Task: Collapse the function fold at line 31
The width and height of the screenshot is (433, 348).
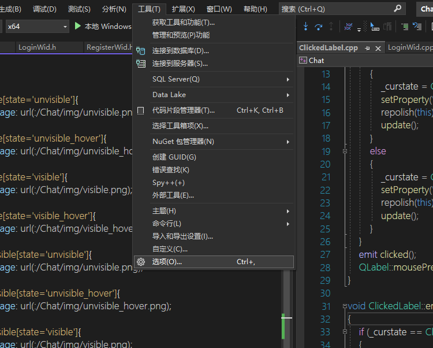Action: point(345,306)
